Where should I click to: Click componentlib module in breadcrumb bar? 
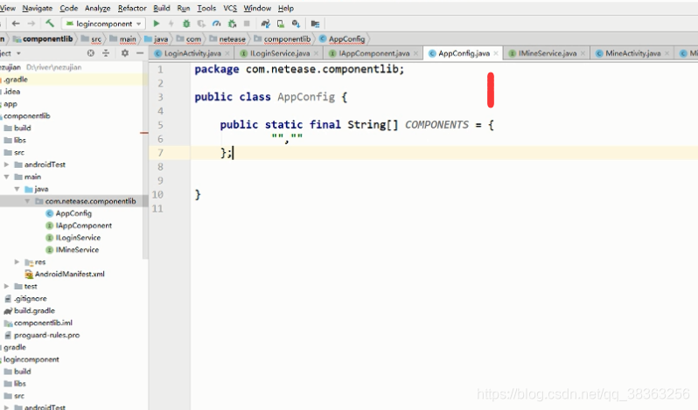click(x=43, y=39)
